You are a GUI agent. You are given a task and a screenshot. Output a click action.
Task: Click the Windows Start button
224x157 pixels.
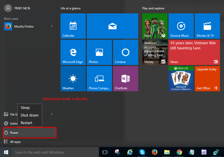[6, 152]
